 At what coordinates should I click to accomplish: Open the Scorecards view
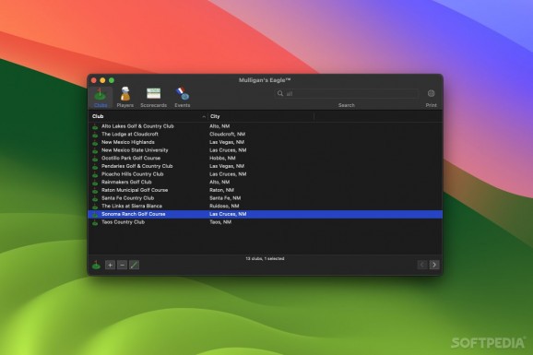coord(154,98)
